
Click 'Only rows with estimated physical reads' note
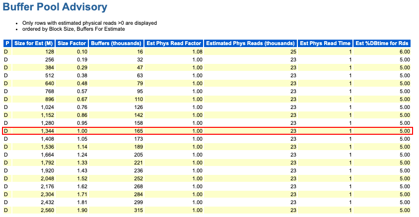pos(89,23)
